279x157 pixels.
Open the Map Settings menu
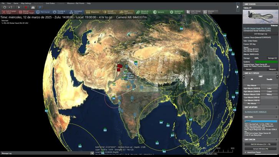(x=26, y=3)
